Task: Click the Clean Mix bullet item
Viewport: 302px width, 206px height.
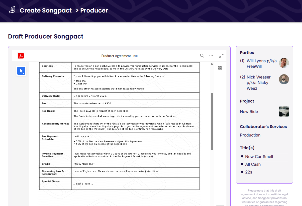Action: coord(82,84)
